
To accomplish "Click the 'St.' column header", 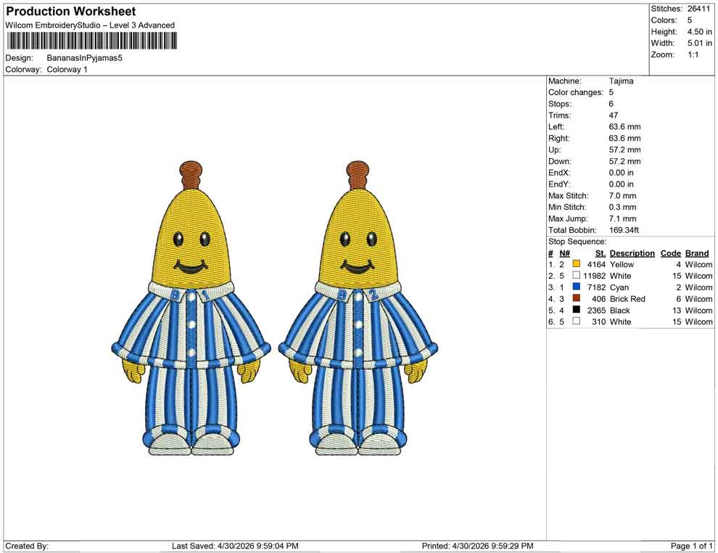I will pos(601,253).
